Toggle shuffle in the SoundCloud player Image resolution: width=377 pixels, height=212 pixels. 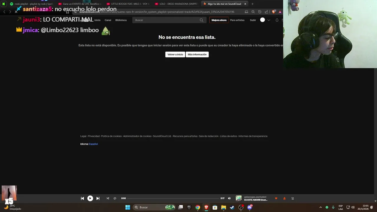(108, 198)
